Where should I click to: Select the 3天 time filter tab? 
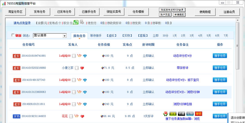coord(192,36)
